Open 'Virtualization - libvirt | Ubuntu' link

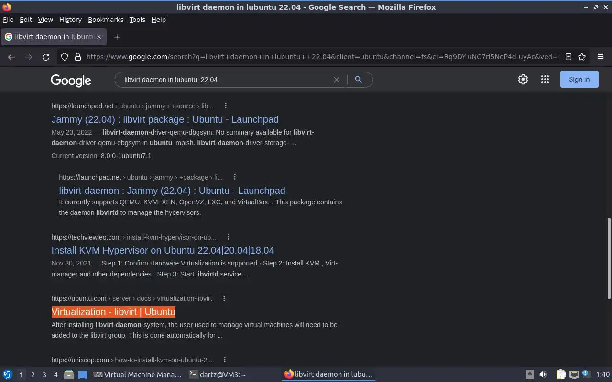113,312
